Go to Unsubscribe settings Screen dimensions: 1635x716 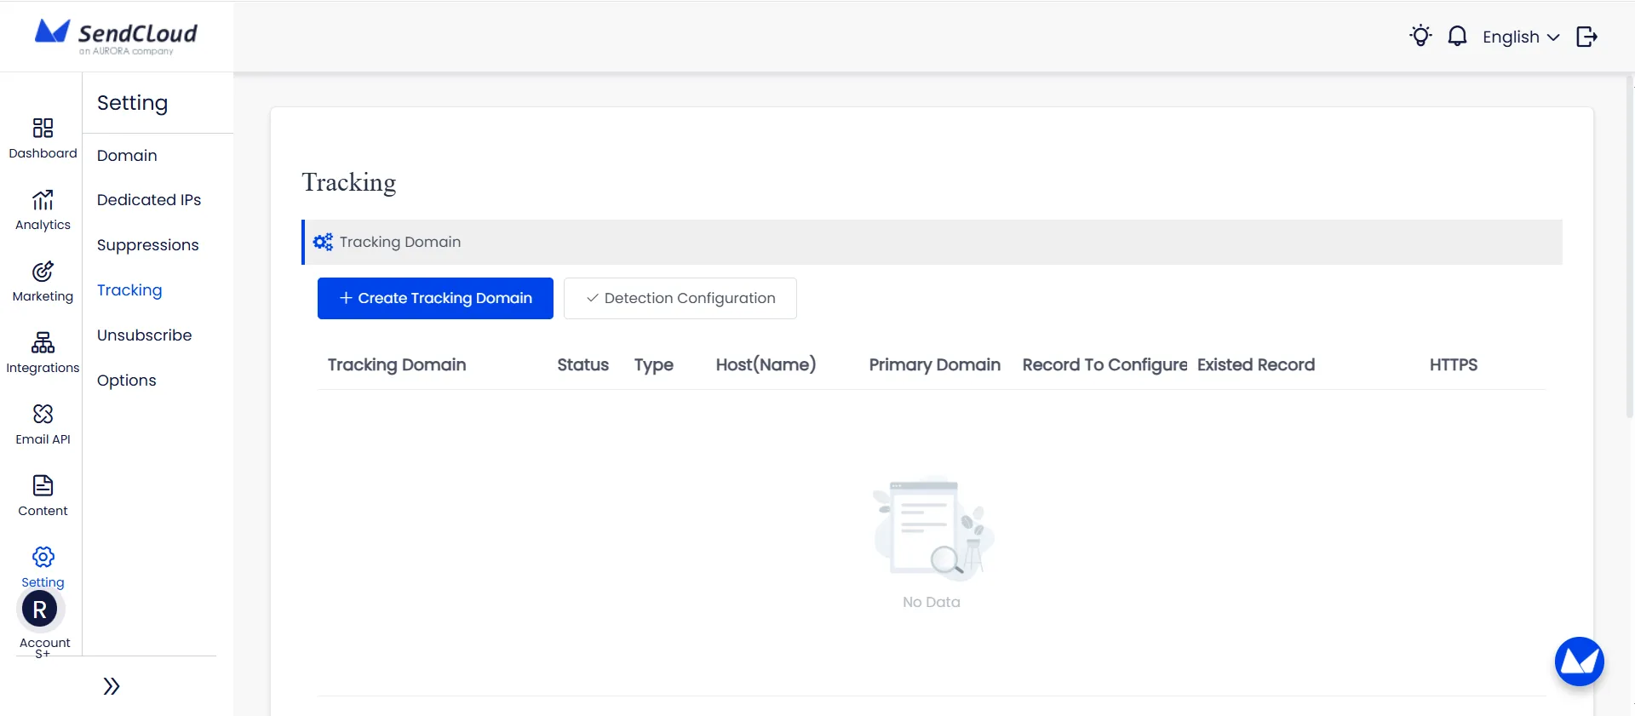pyautogui.click(x=145, y=335)
